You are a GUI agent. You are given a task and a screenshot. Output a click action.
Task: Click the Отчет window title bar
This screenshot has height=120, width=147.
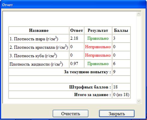73,5
